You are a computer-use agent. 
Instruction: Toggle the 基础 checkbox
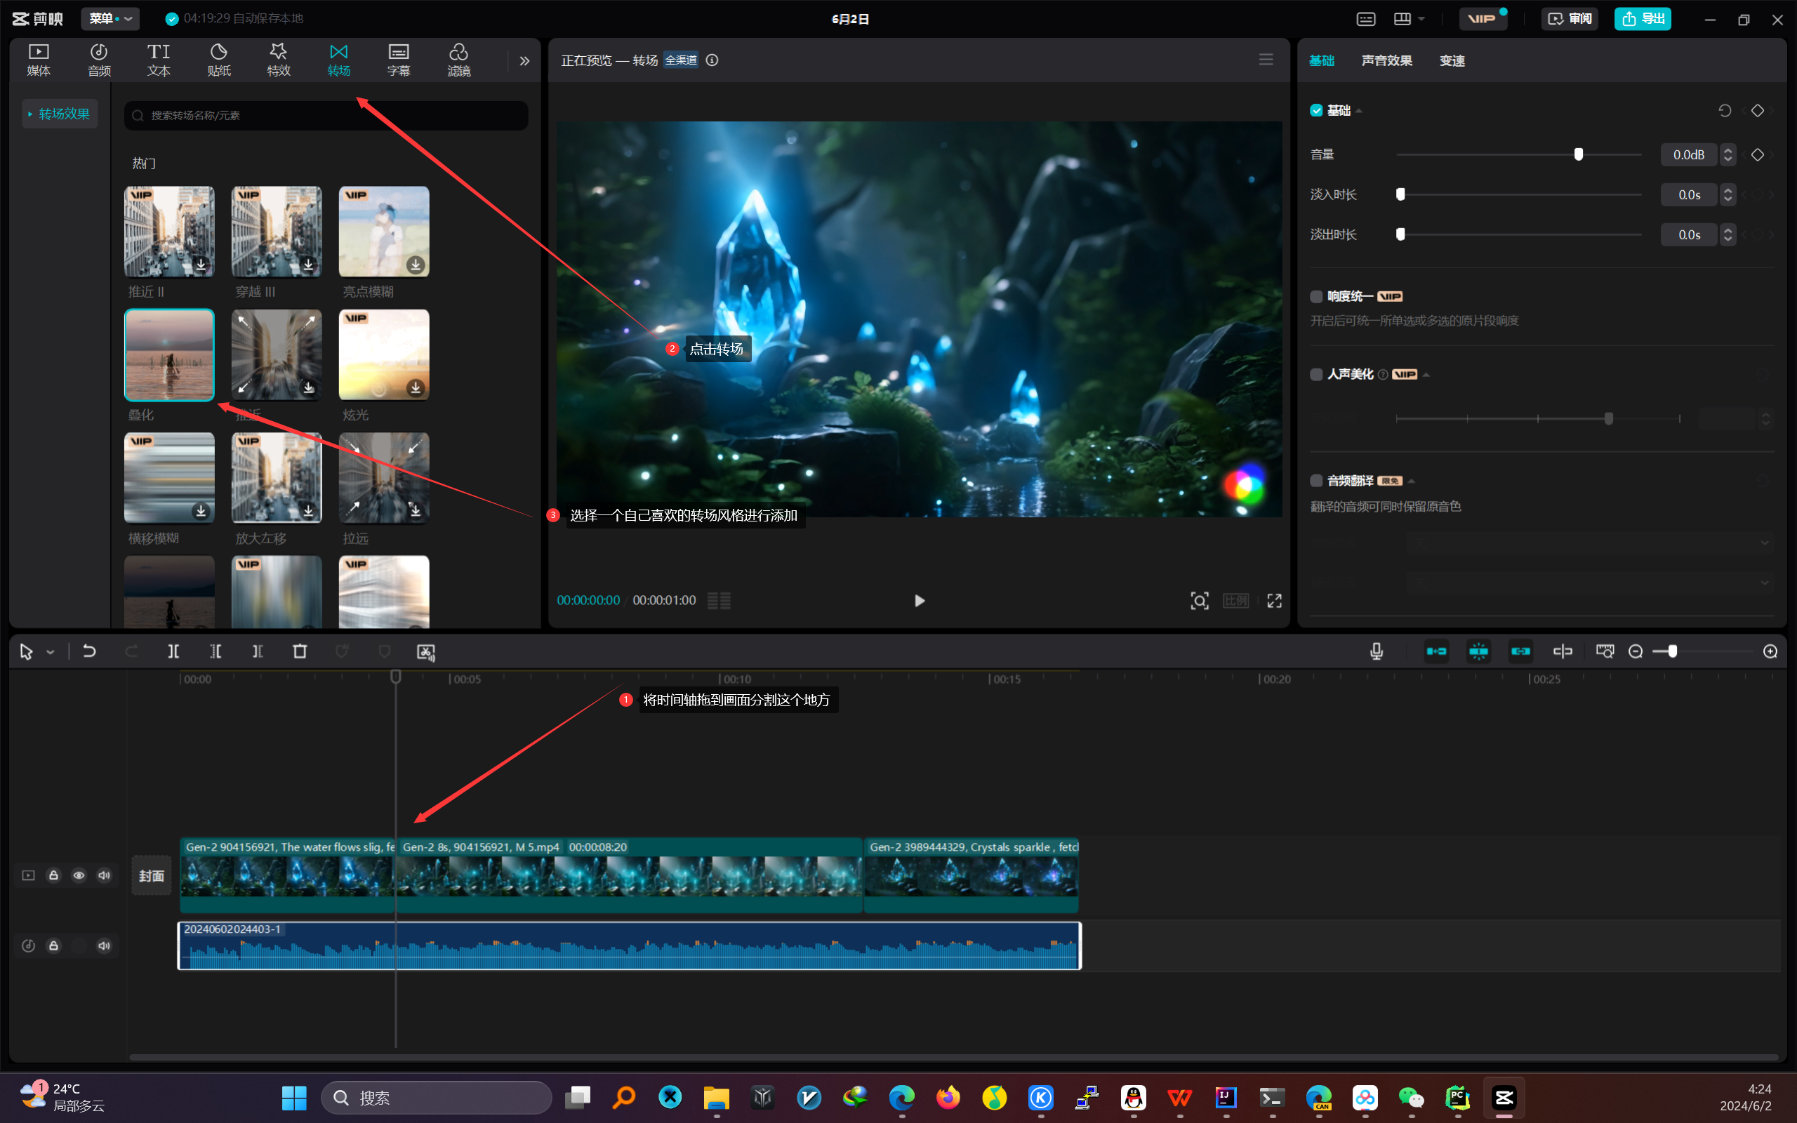(1317, 111)
